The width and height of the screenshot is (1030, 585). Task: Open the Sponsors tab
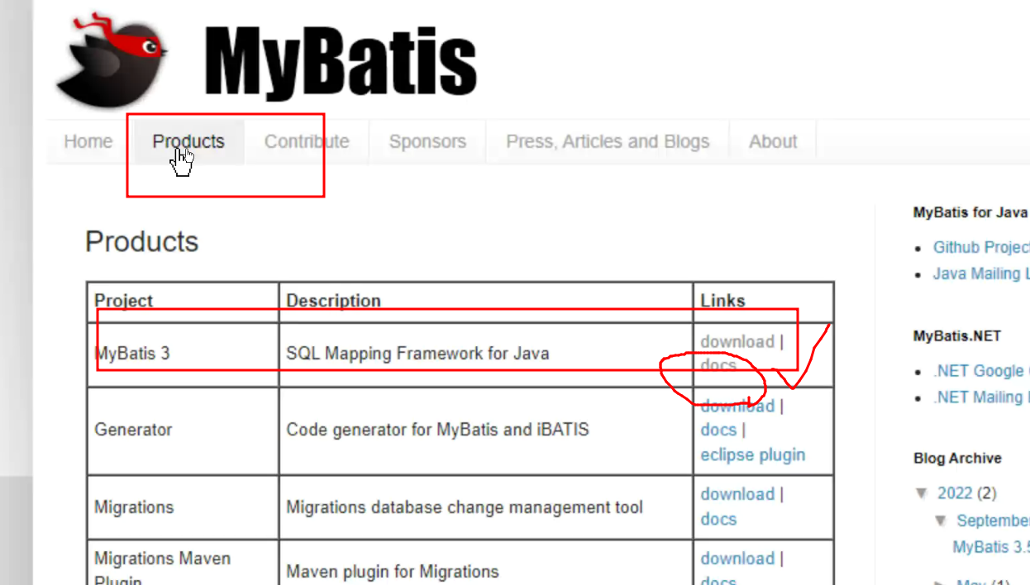pos(427,141)
